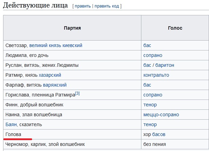Screen dimensions: 209x151
Task: Open 'великий князь киевский' link
Action: click(56, 45)
